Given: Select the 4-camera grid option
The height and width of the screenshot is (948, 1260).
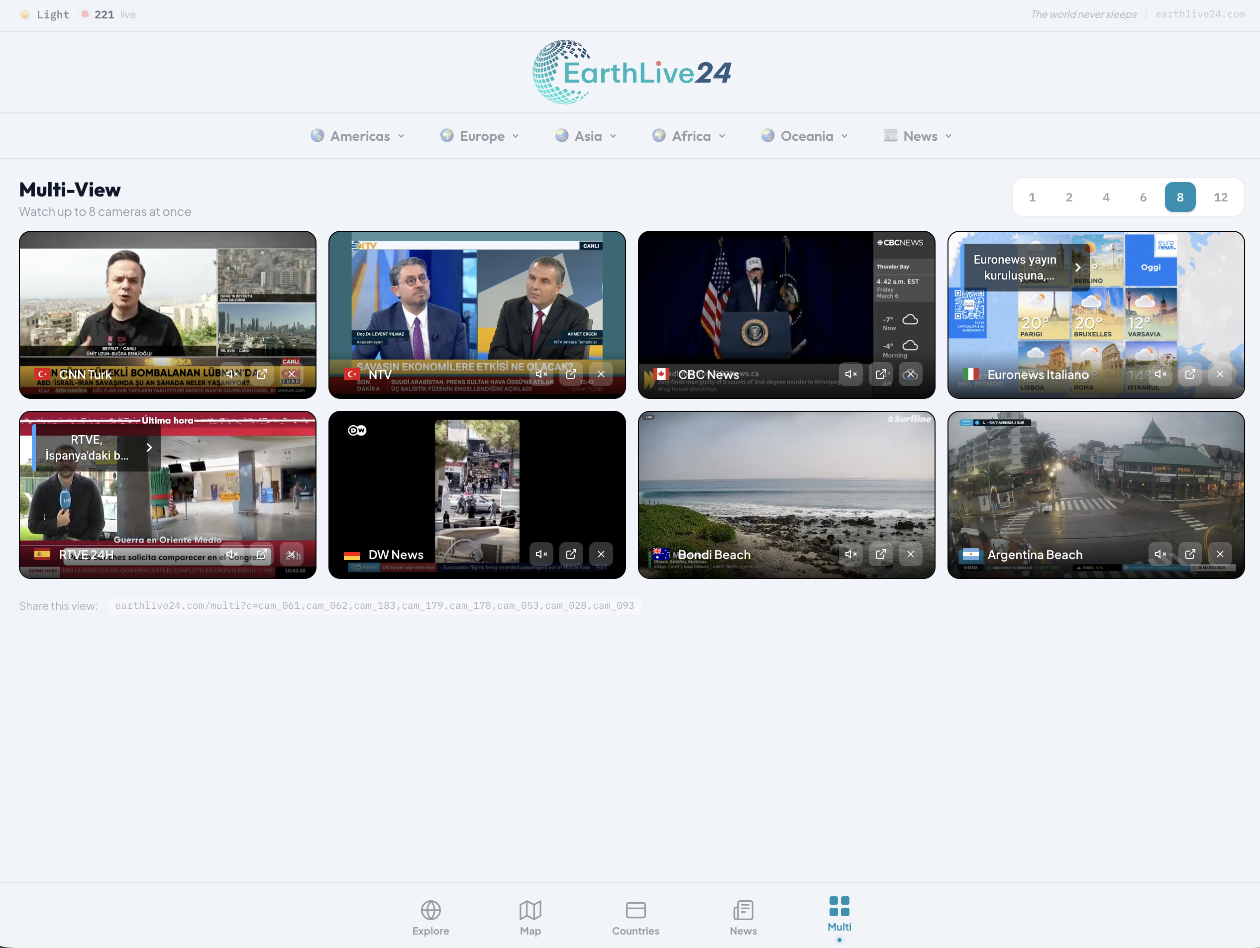Looking at the screenshot, I should pyautogui.click(x=1106, y=197).
